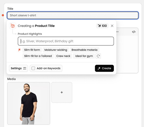Image resolution: width=144 pixels, height=127 pixels.
Task: Open the black t-shirt media thumbnail
Action: click(29, 103)
